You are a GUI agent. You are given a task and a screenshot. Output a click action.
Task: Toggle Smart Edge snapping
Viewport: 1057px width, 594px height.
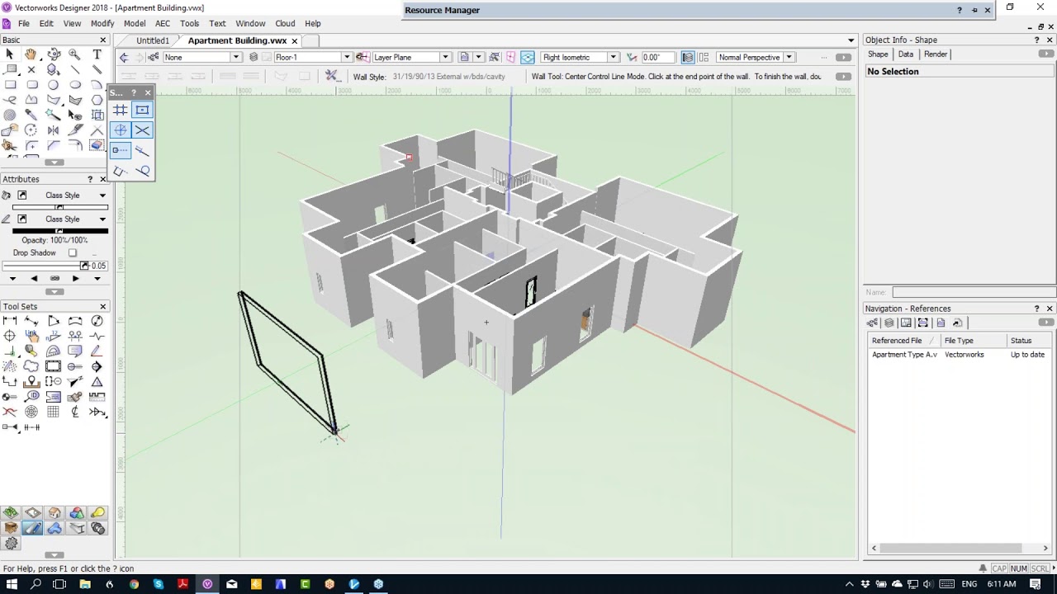coord(121,171)
